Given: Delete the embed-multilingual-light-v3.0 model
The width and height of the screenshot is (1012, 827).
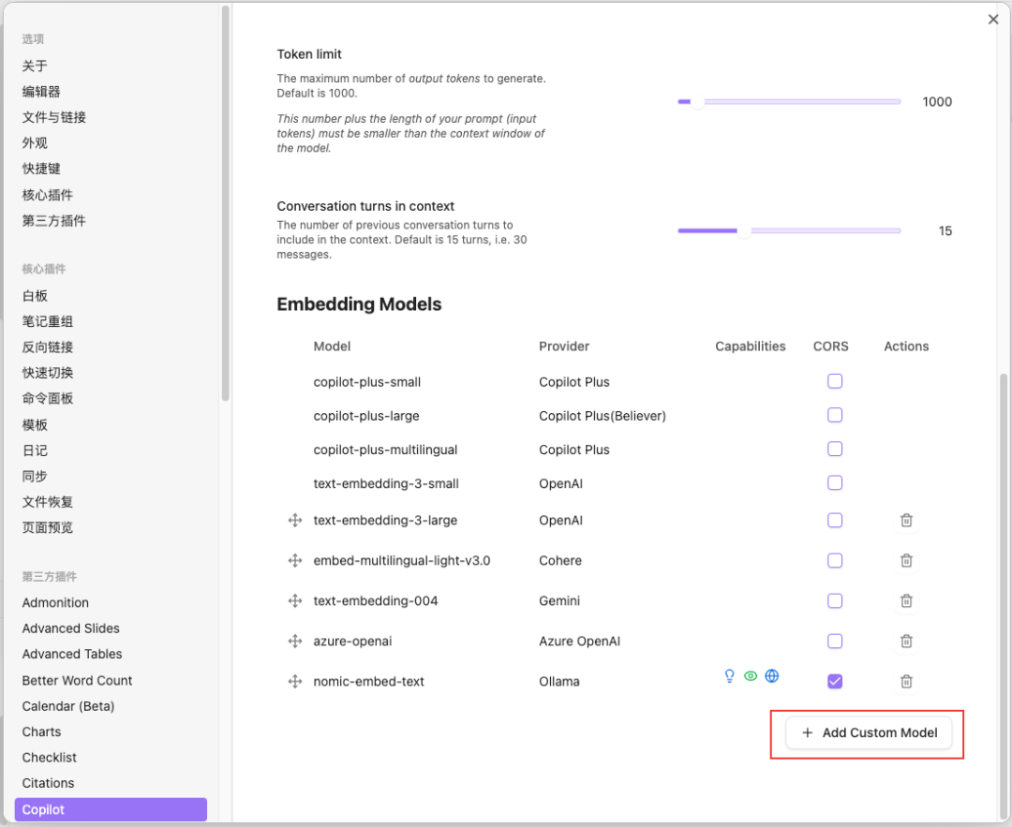Looking at the screenshot, I should click(906, 561).
